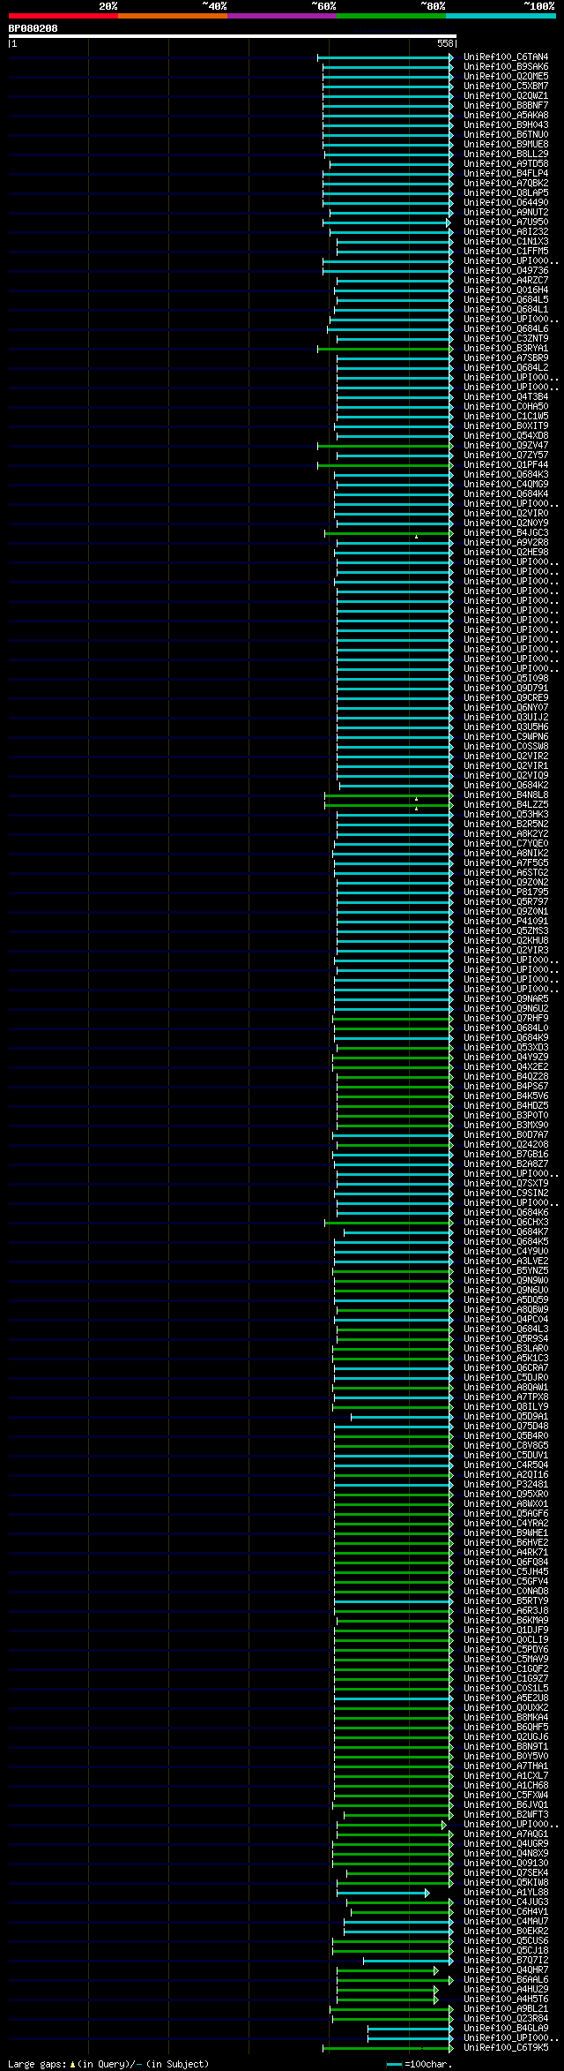Click the label UniRef100_B7Q7I2
Image resolution: width=564 pixels, height=2071 pixels.
coord(506,1960)
